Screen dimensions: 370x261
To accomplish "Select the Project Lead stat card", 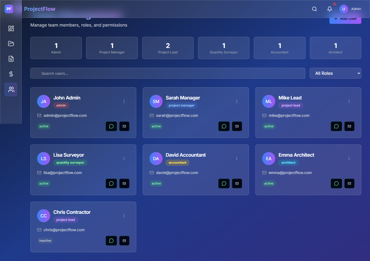I will click(x=168, y=48).
